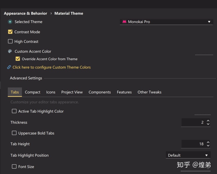Switch to the Compact tab

[33, 92]
